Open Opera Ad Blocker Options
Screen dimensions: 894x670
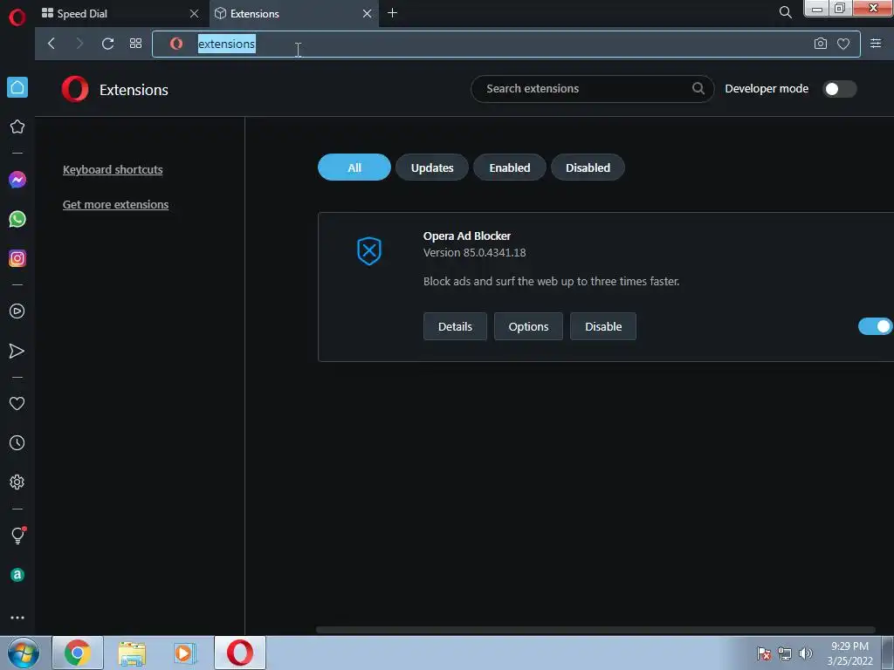[x=528, y=326]
